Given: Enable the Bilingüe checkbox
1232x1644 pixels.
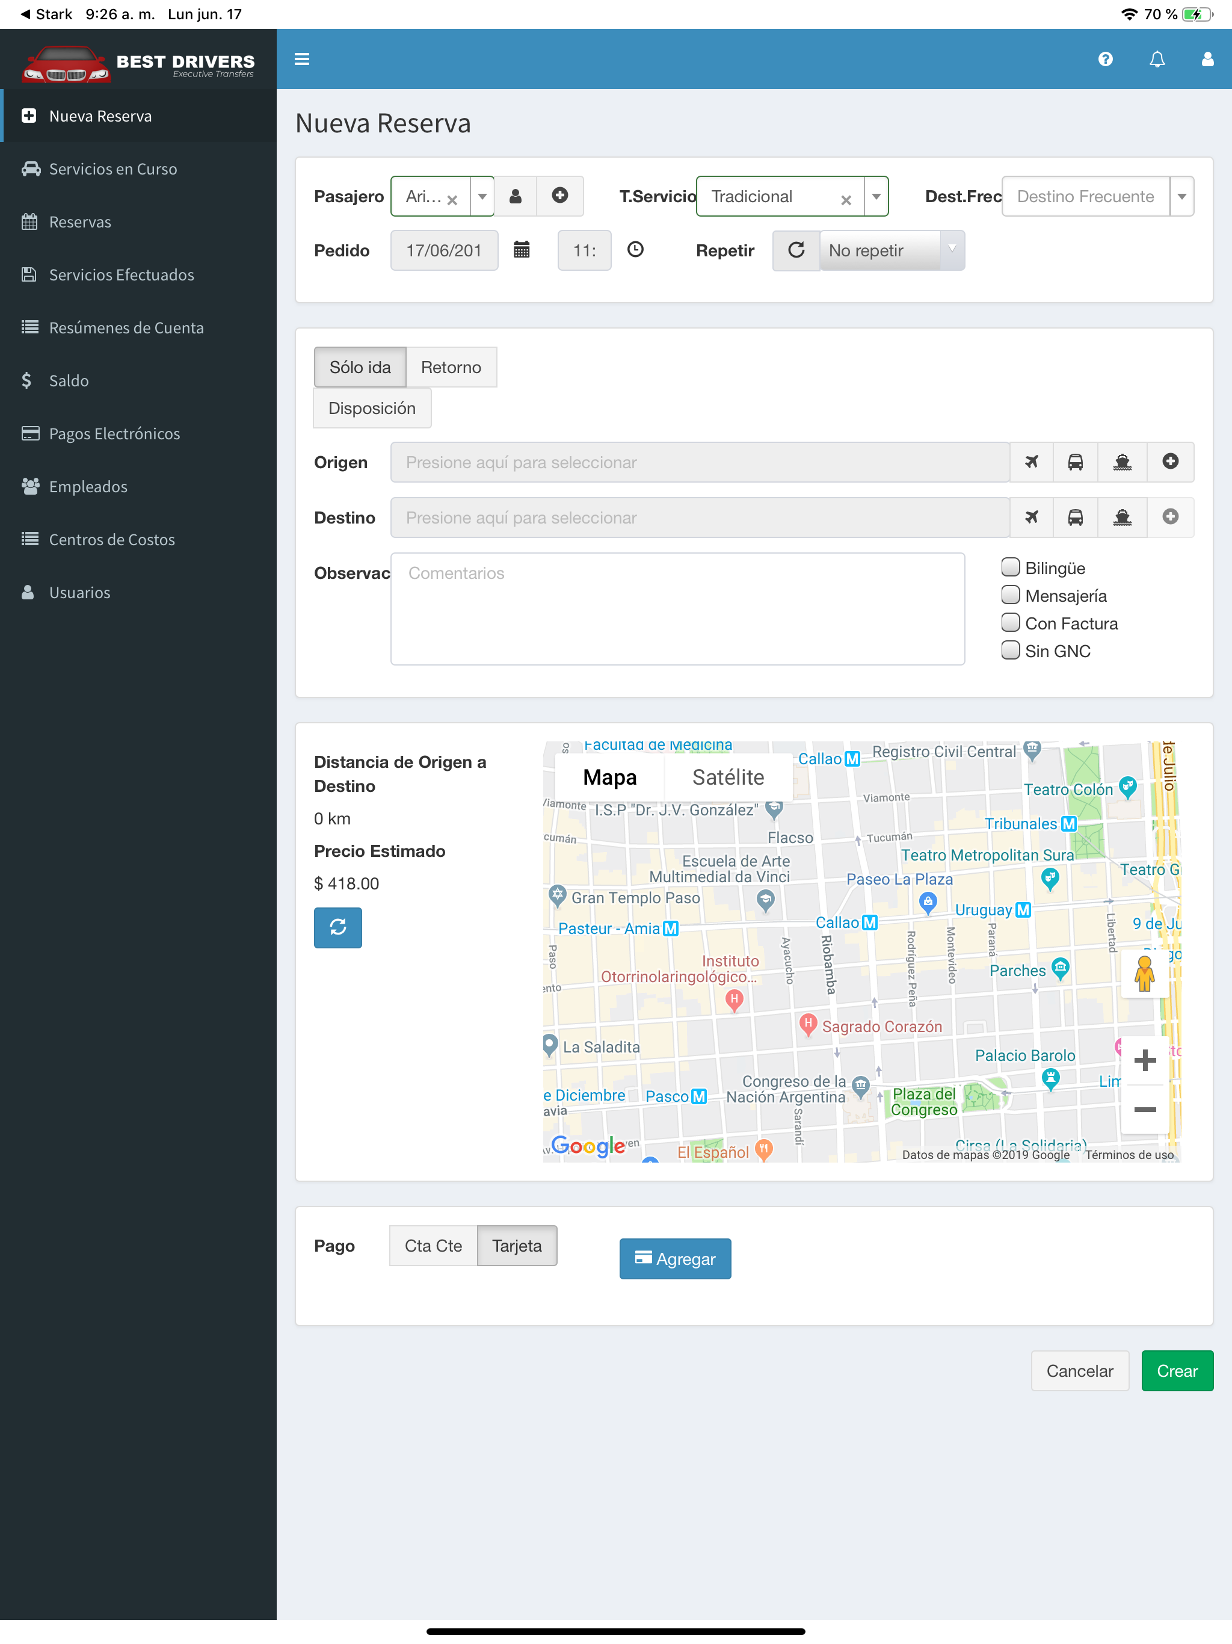Looking at the screenshot, I should click(x=1010, y=568).
